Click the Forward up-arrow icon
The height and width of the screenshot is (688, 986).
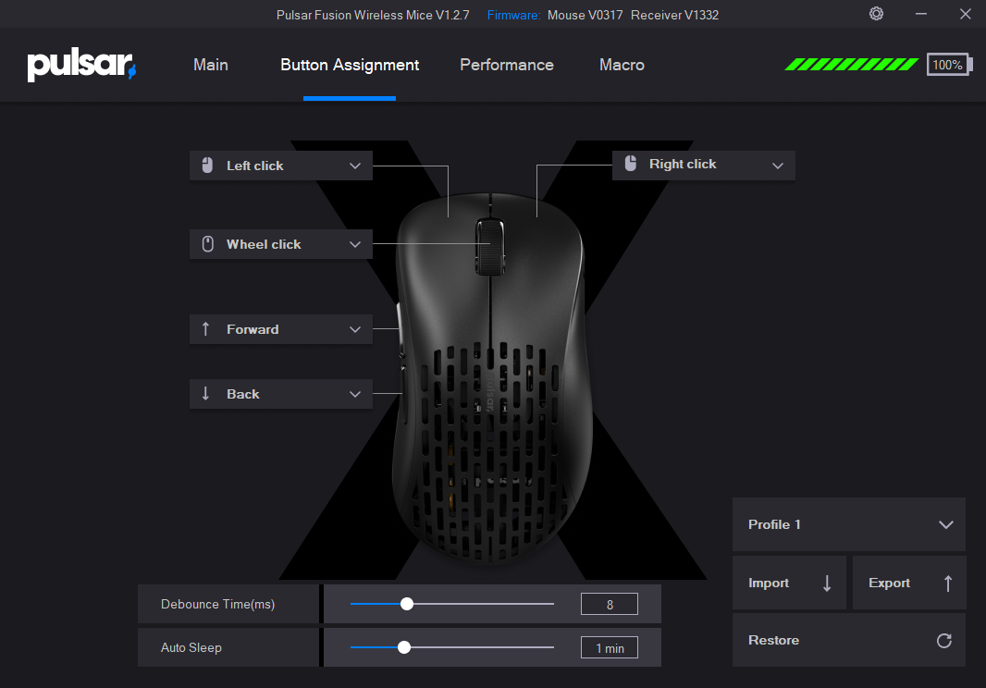206,329
